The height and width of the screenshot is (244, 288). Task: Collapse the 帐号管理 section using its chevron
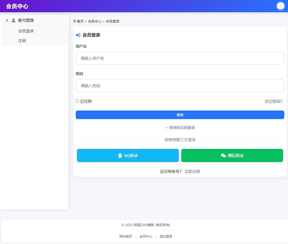[x=6, y=20]
